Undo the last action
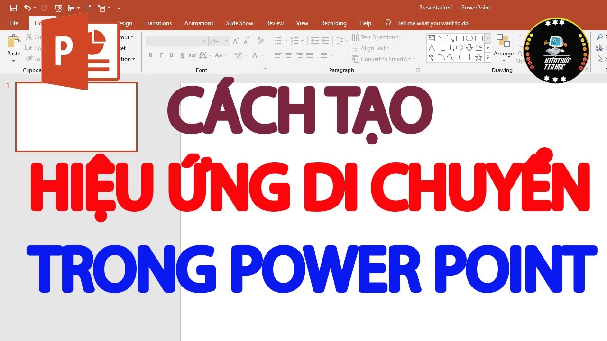This screenshot has width=607, height=341. pyautogui.click(x=27, y=8)
